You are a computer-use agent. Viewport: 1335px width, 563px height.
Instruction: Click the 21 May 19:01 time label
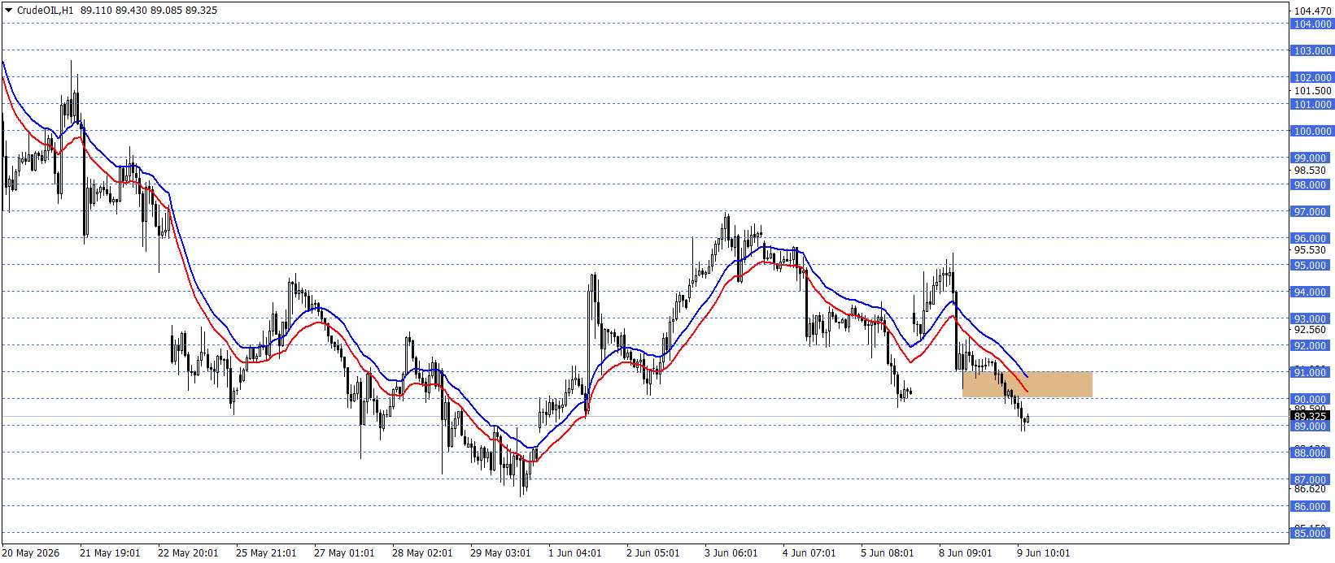(x=110, y=553)
